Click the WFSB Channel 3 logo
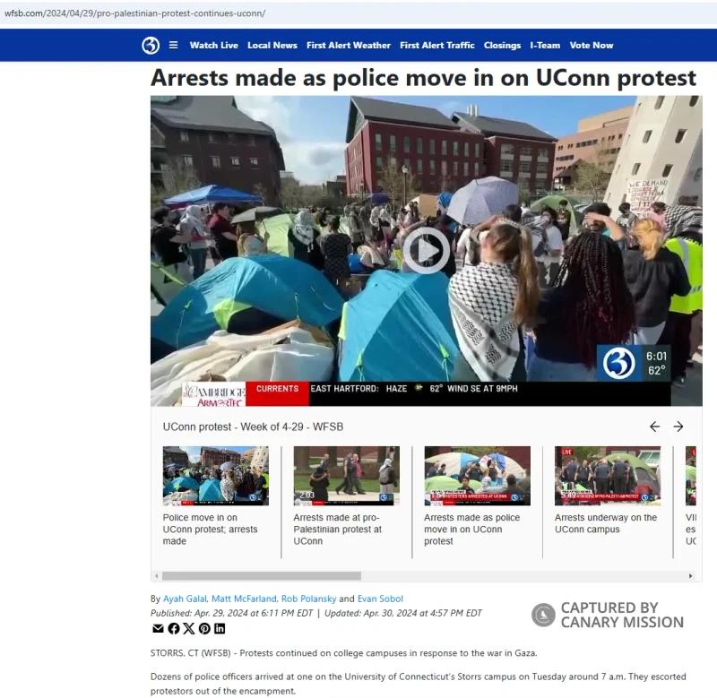 (151, 46)
